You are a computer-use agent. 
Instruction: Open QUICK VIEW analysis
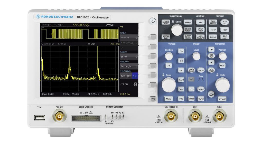tap(201, 30)
